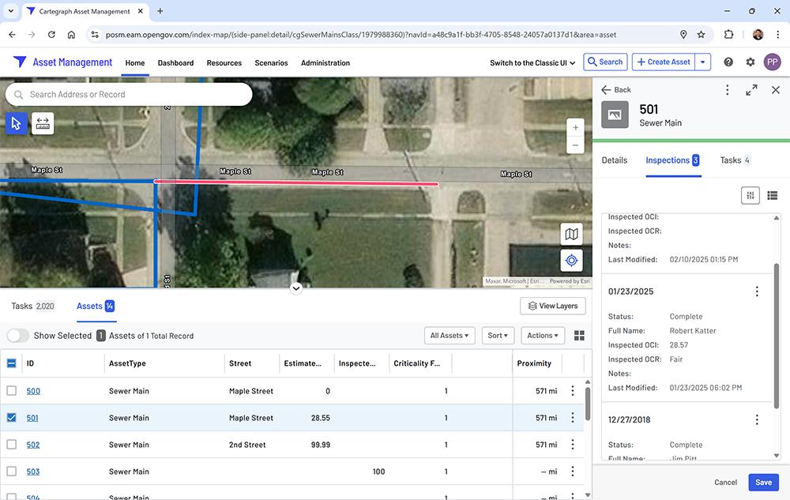Open side panel kebab options menu

(727, 89)
